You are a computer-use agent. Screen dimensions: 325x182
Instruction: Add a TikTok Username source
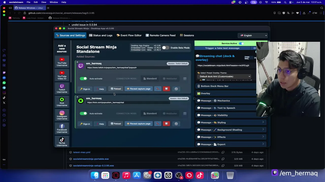coord(62,142)
